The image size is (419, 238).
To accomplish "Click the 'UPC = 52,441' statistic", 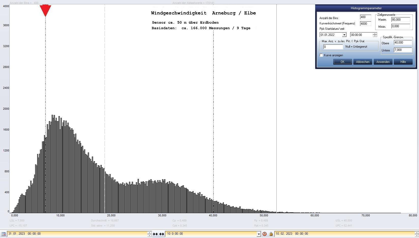I will click(344, 226).
